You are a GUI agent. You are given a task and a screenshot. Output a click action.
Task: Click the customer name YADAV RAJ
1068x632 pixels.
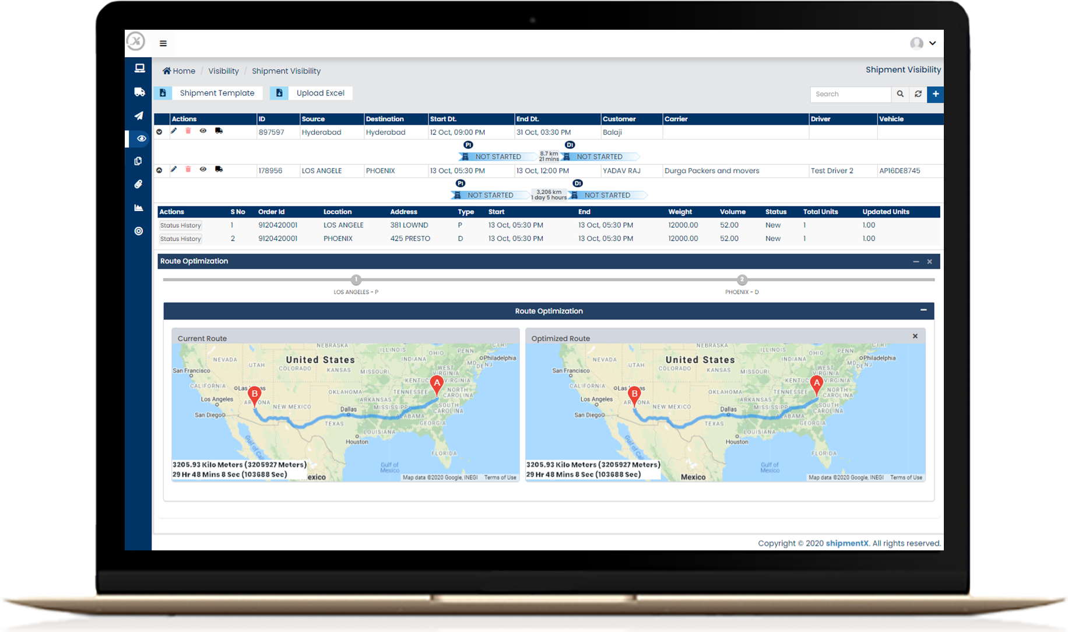click(621, 171)
